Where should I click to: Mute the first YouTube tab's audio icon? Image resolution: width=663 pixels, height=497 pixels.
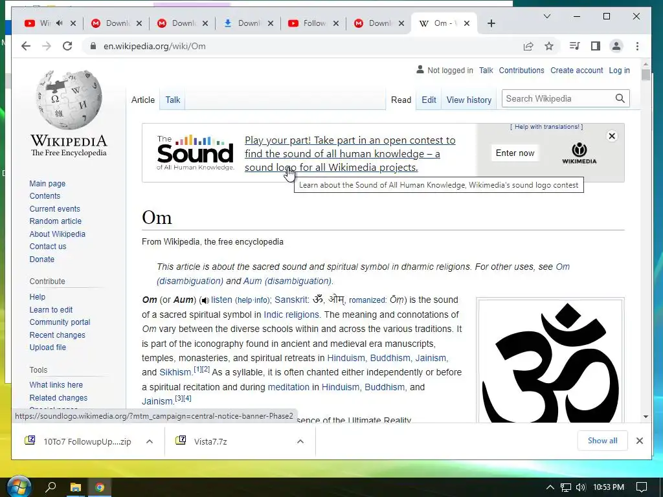click(x=60, y=23)
